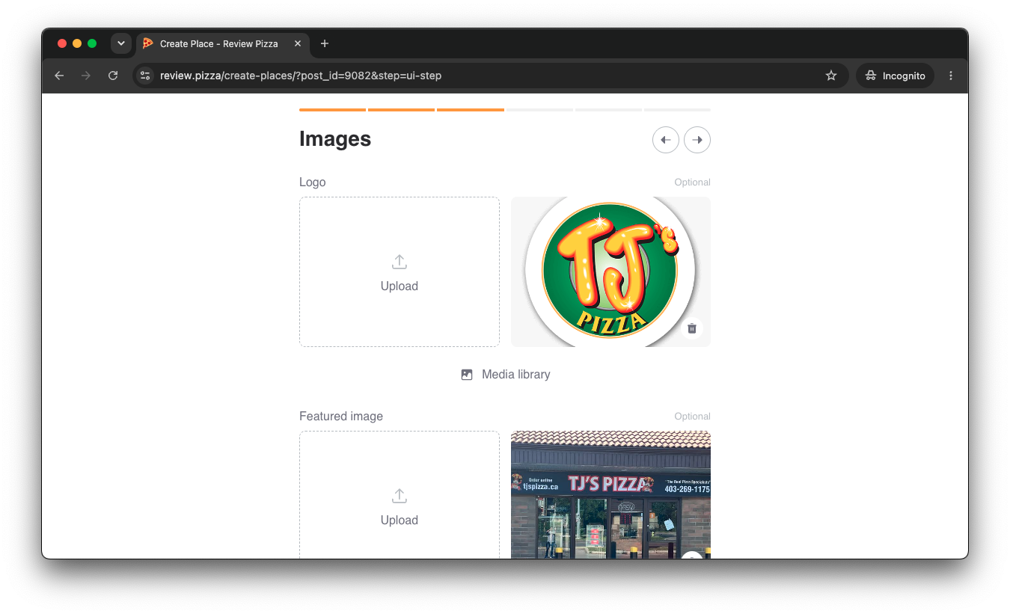This screenshot has height=614, width=1010.
Task: Bookmark this page with the star
Action: click(830, 76)
